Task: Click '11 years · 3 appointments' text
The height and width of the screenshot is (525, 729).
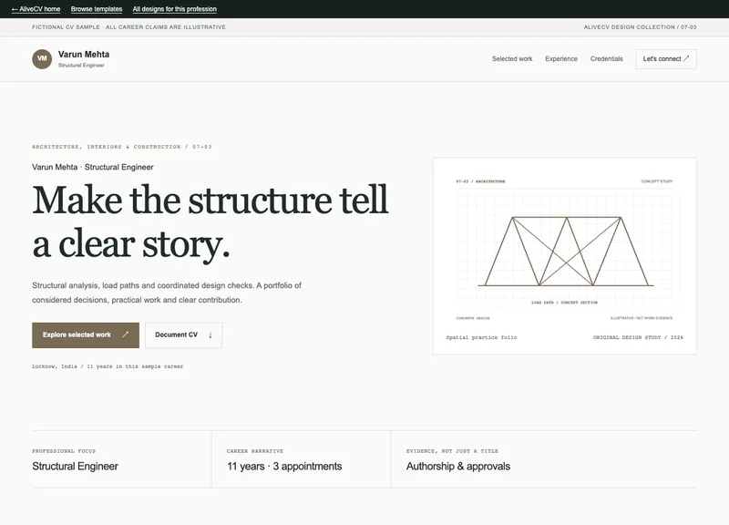Action: 284,466
